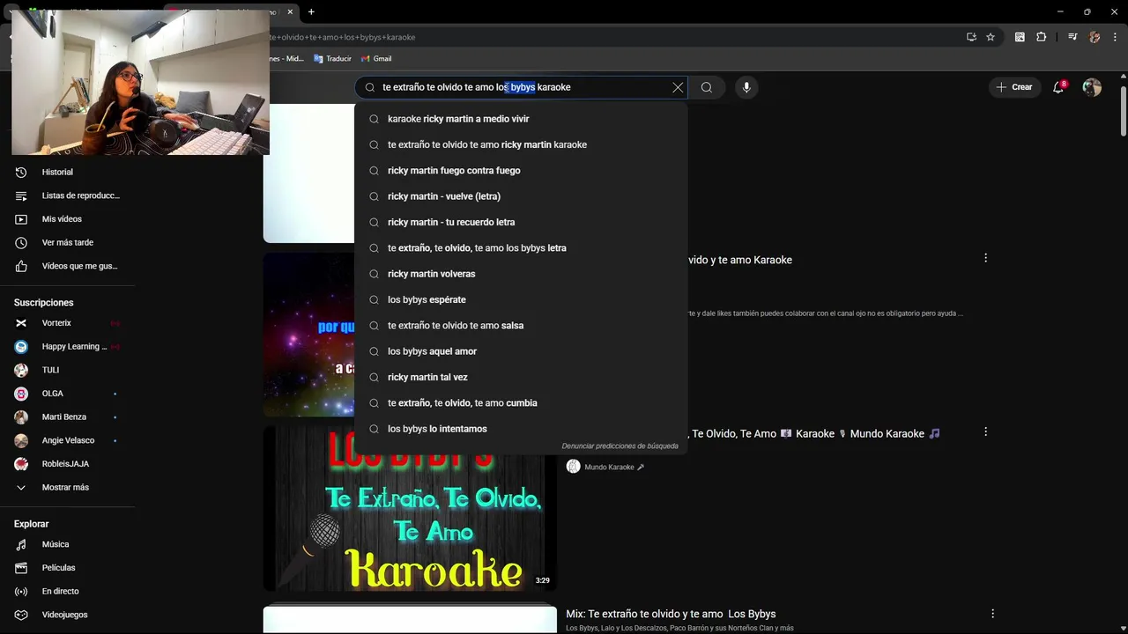This screenshot has height=634, width=1128.
Task: Open the Chrome three-dot menu
Action: coord(1117,37)
